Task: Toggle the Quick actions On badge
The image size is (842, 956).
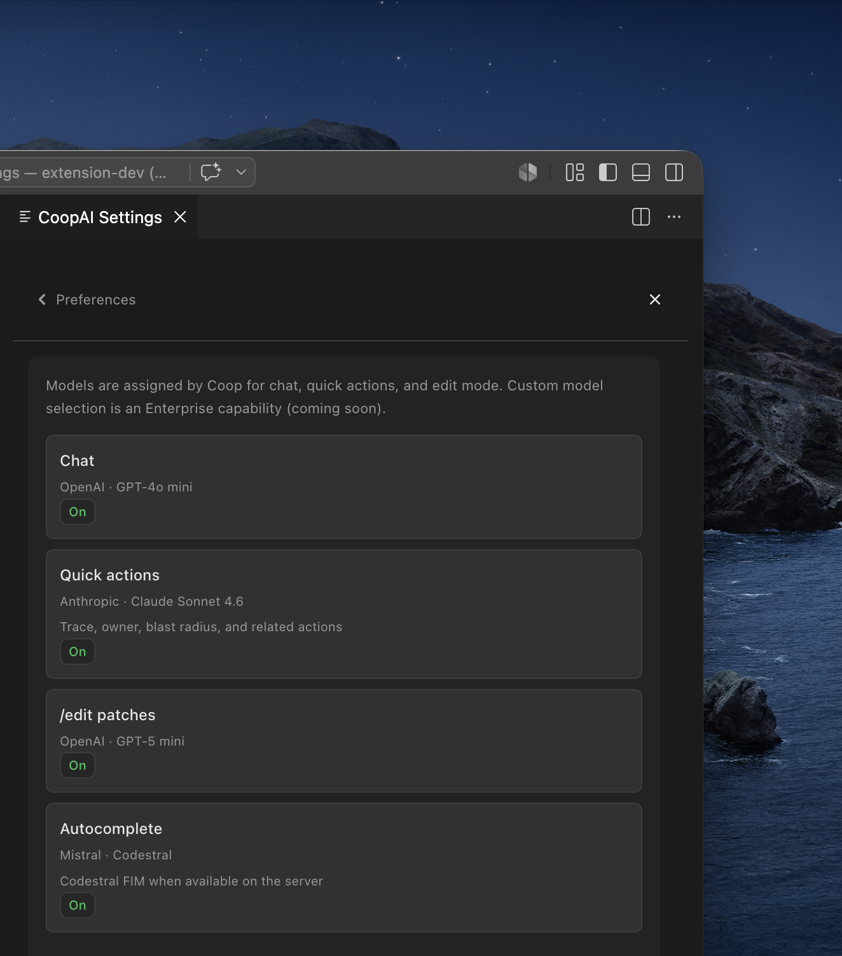Action: (x=78, y=652)
